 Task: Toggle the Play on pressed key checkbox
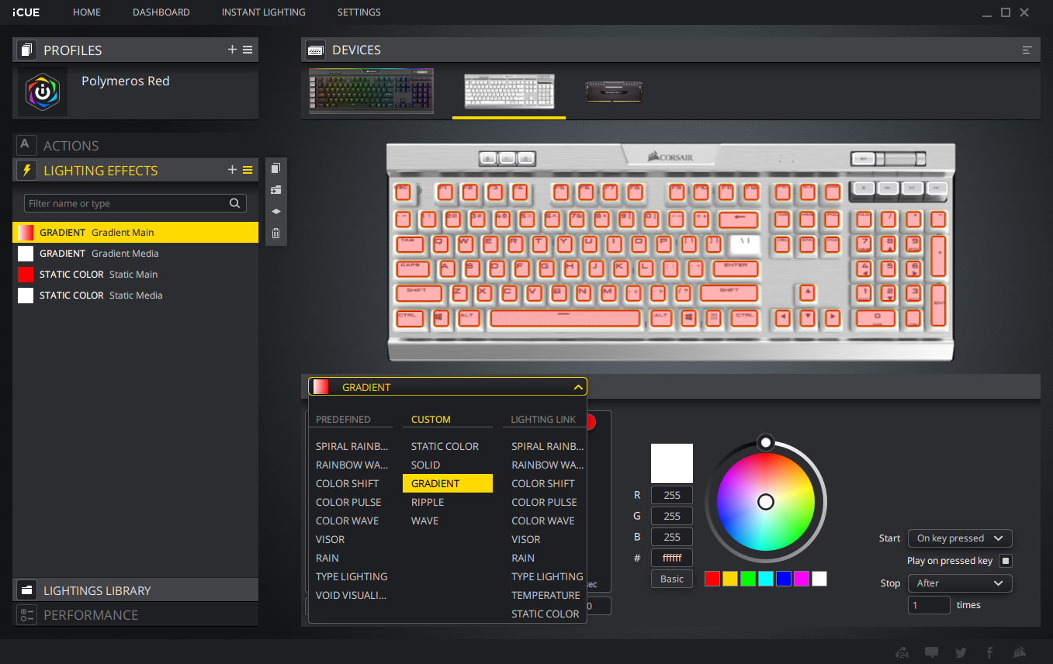coord(1006,561)
